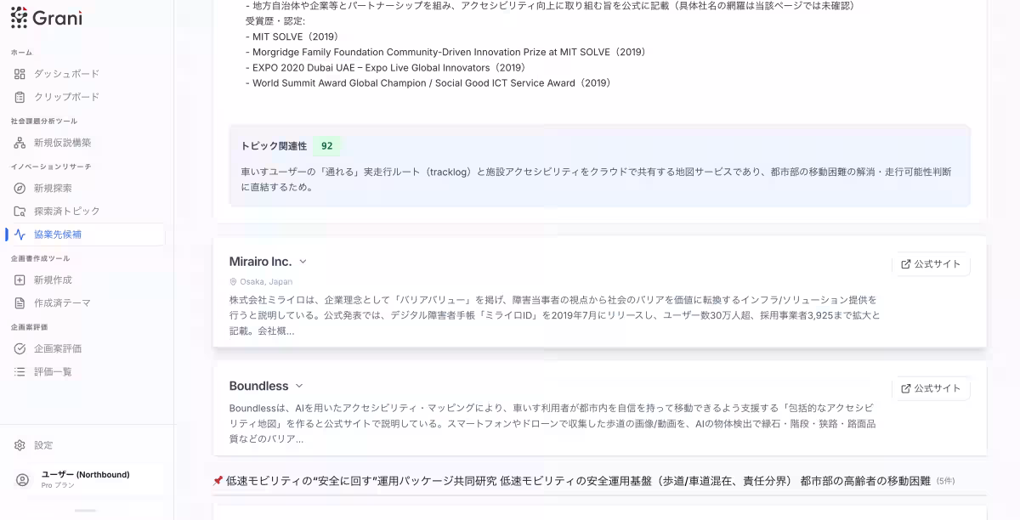Image resolution: width=1020 pixels, height=520 pixels.
Task: Expand the Boundless chevron
Action: click(299, 386)
